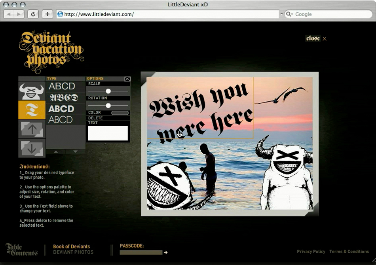Pick the bold ABCD typeface
This screenshot has width=376, height=265.
62,109
